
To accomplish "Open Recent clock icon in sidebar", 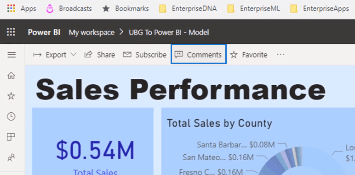I will point(11,117).
